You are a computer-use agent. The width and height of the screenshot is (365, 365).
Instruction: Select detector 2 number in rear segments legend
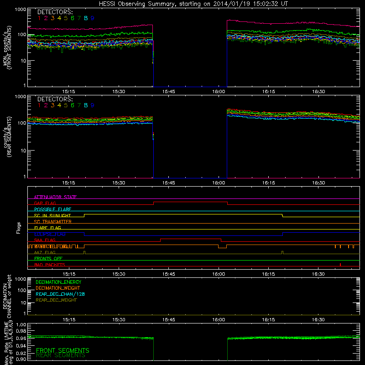coord(46,105)
